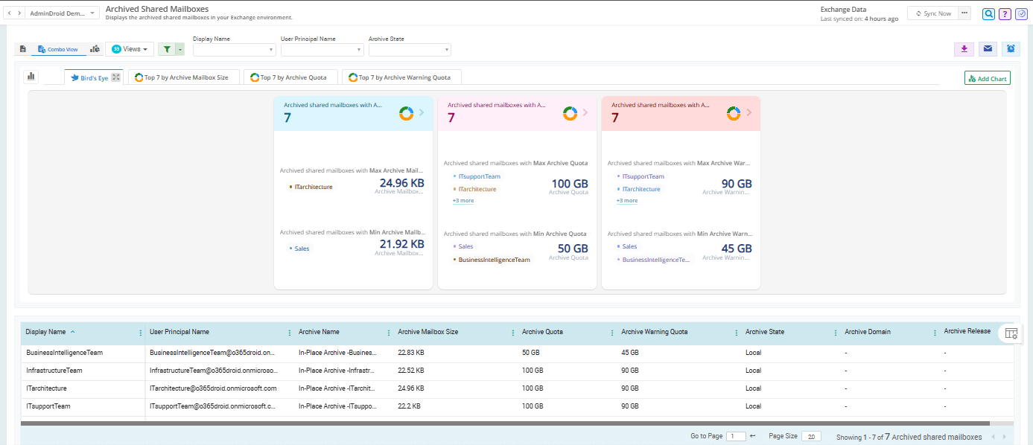
Task: Open the magnifier search icon in header
Action: tap(988, 13)
